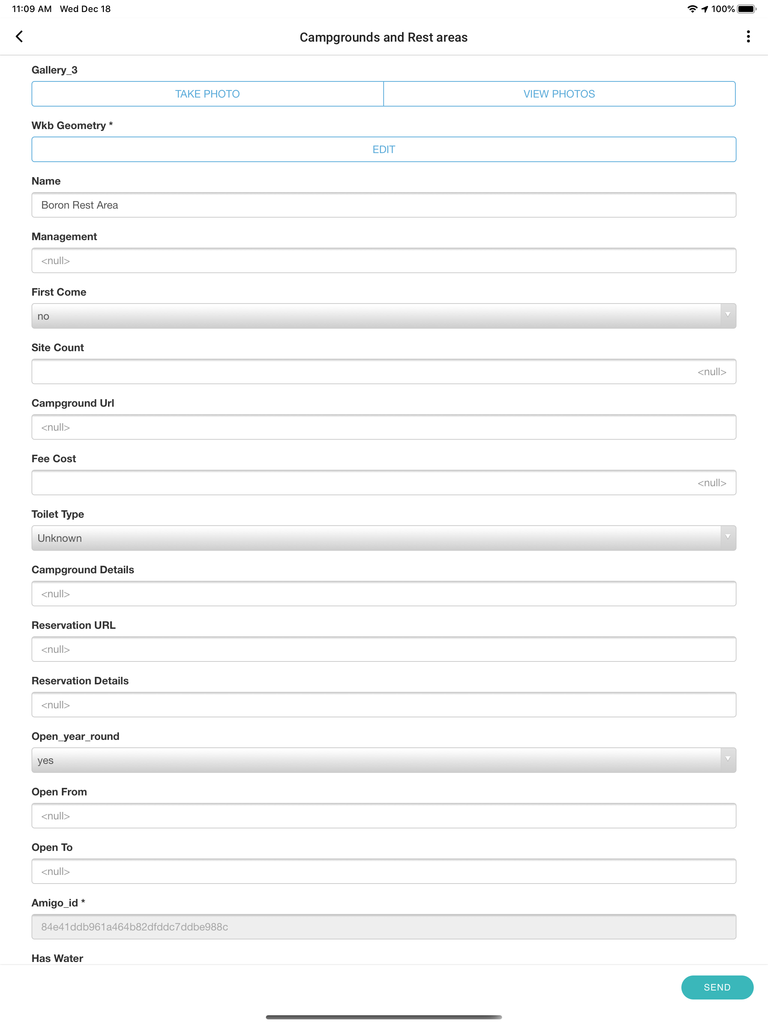The width and height of the screenshot is (768, 1025).
Task: Expand the First Come dropdown
Action: 384,316
